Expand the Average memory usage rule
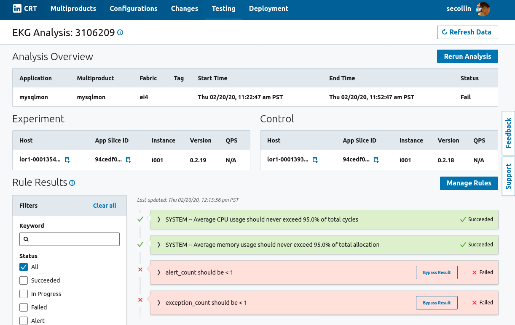The height and width of the screenshot is (325, 515). (x=159, y=245)
